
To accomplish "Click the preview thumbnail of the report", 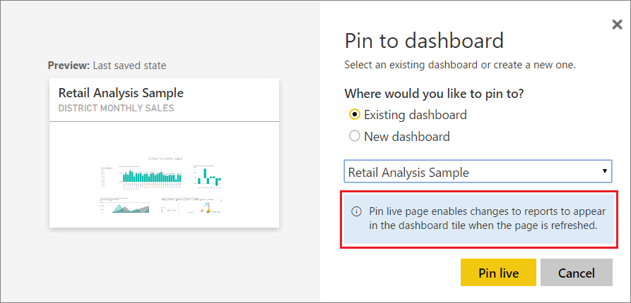I will click(x=164, y=153).
